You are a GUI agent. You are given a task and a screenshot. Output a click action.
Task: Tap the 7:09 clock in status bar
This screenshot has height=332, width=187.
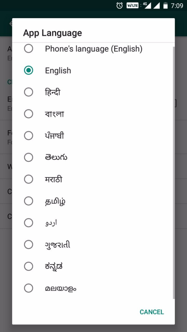(177, 6)
